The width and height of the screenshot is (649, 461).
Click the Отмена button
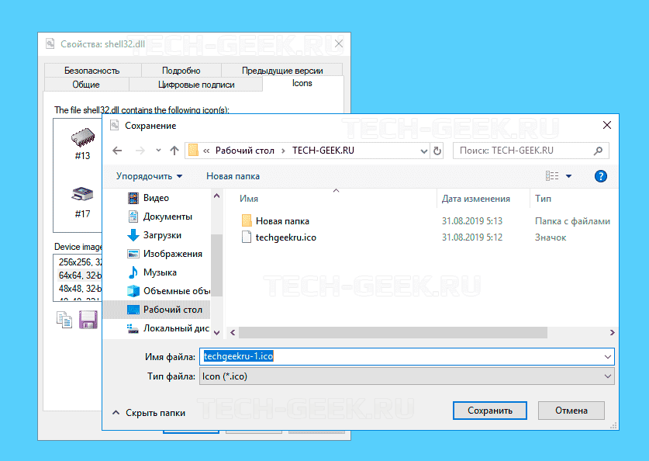[571, 411]
